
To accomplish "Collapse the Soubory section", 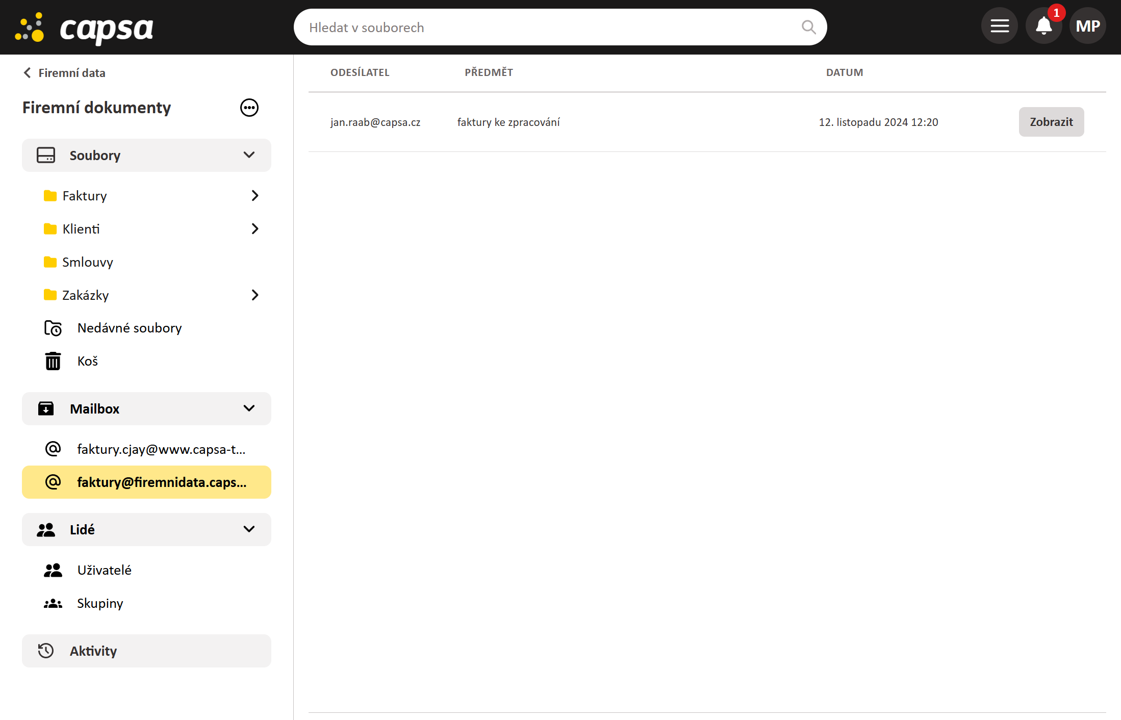I will tap(249, 155).
